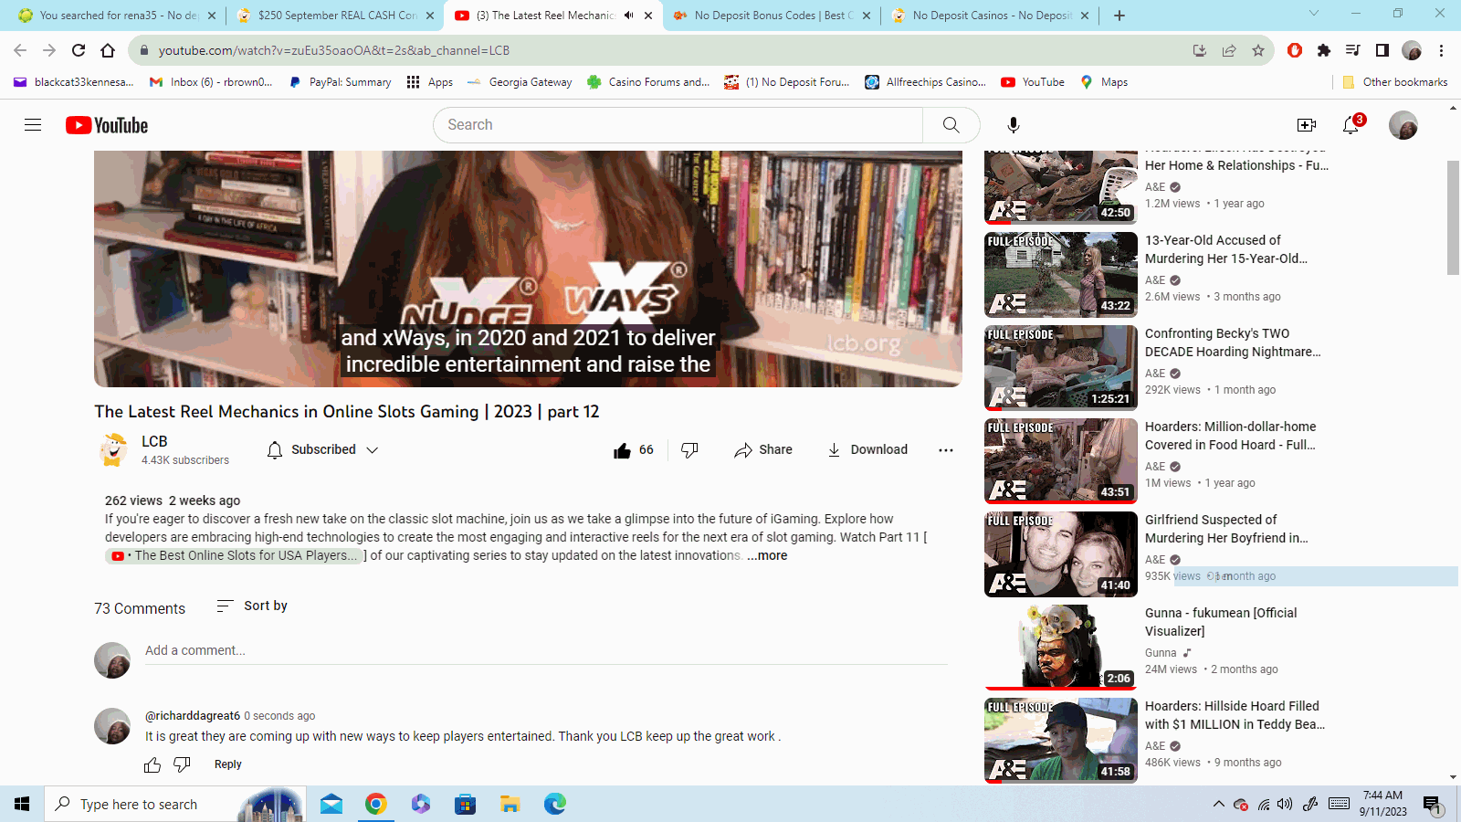
Task: Open '13-Year-Old Accused of Murdering' video thumbnail
Action: pyautogui.click(x=1061, y=275)
